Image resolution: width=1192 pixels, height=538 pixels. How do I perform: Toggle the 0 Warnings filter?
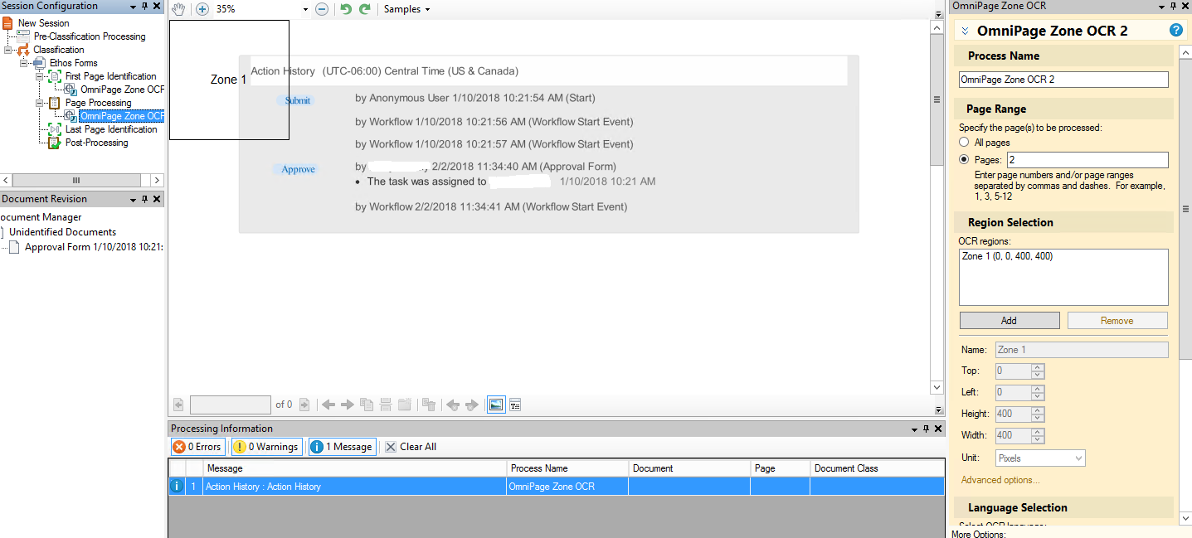[x=266, y=447]
